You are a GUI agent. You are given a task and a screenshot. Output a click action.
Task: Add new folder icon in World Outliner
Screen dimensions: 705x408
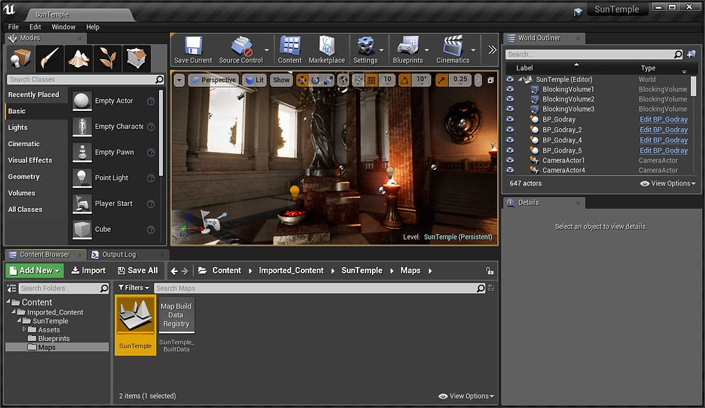click(x=691, y=54)
